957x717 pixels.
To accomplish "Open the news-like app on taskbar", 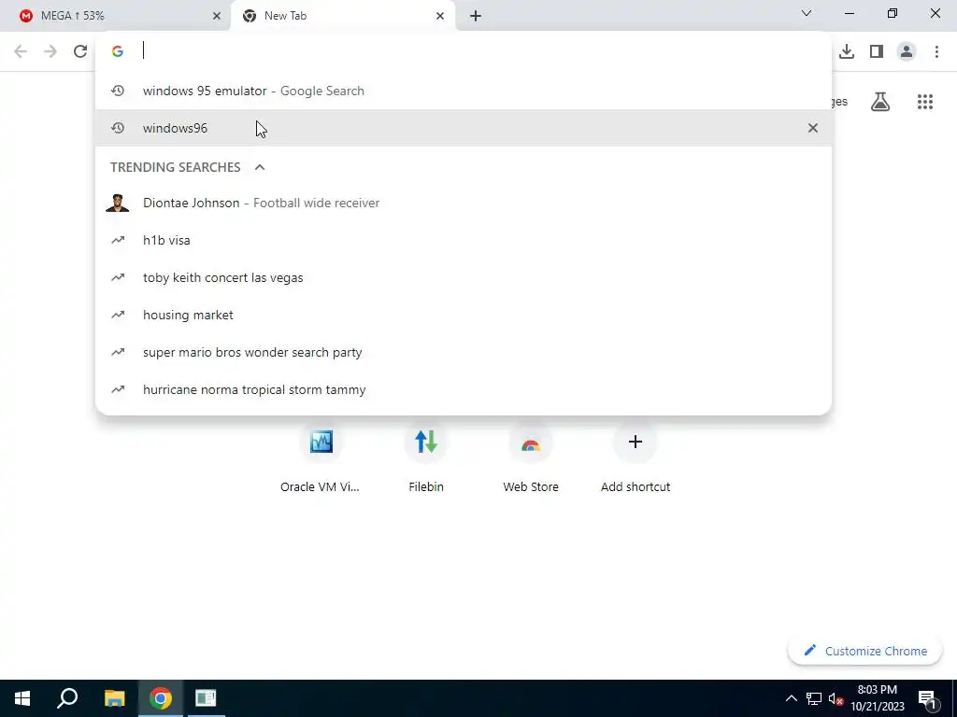I will [x=206, y=698].
